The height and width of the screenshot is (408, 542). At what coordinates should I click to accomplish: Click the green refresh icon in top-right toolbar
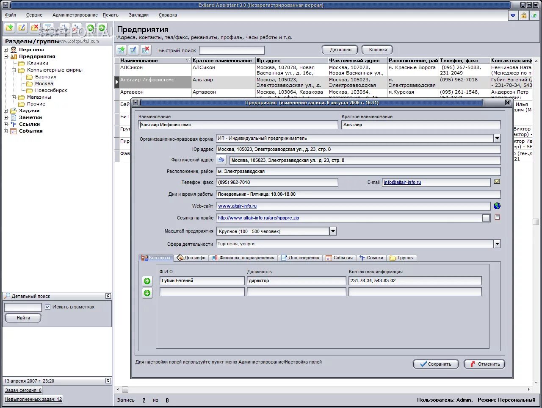click(534, 15)
